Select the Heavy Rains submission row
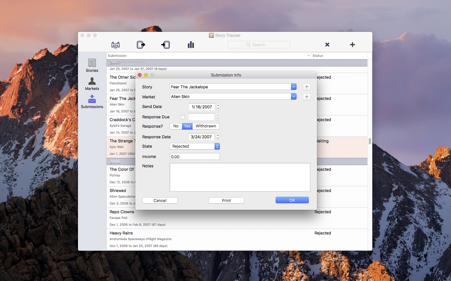The width and height of the screenshot is (451, 281). coord(237,239)
